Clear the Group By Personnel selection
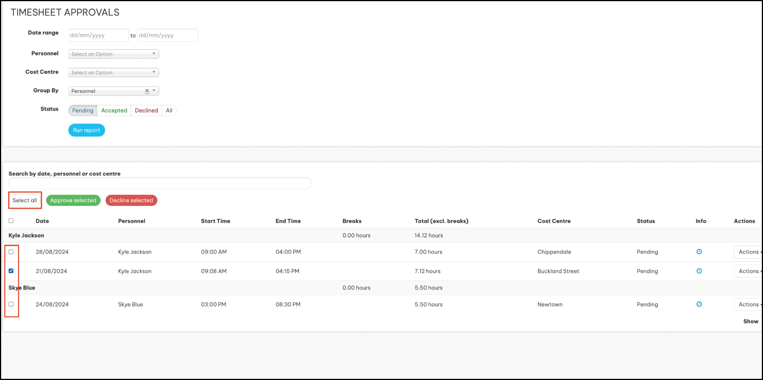Image resolution: width=763 pixels, height=380 pixels. coord(147,91)
